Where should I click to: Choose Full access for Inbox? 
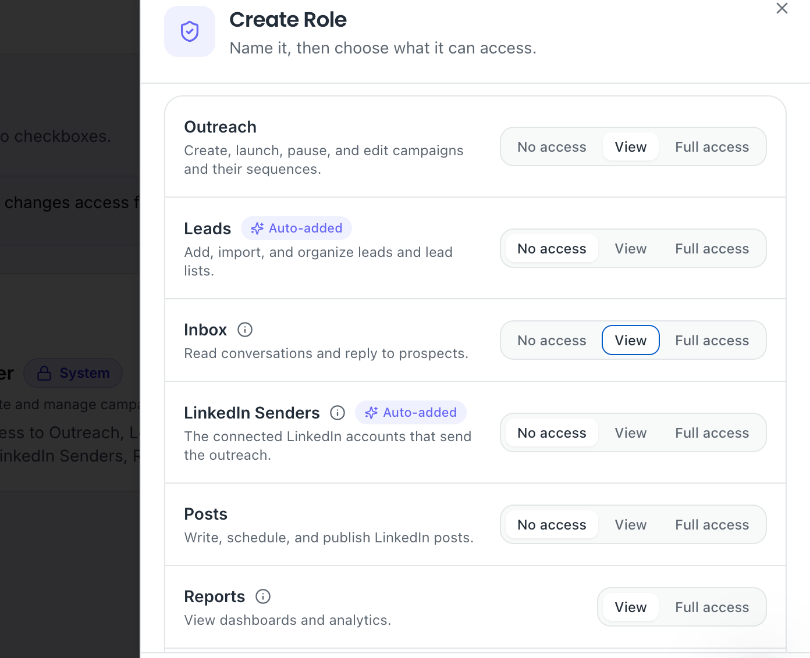coord(712,341)
